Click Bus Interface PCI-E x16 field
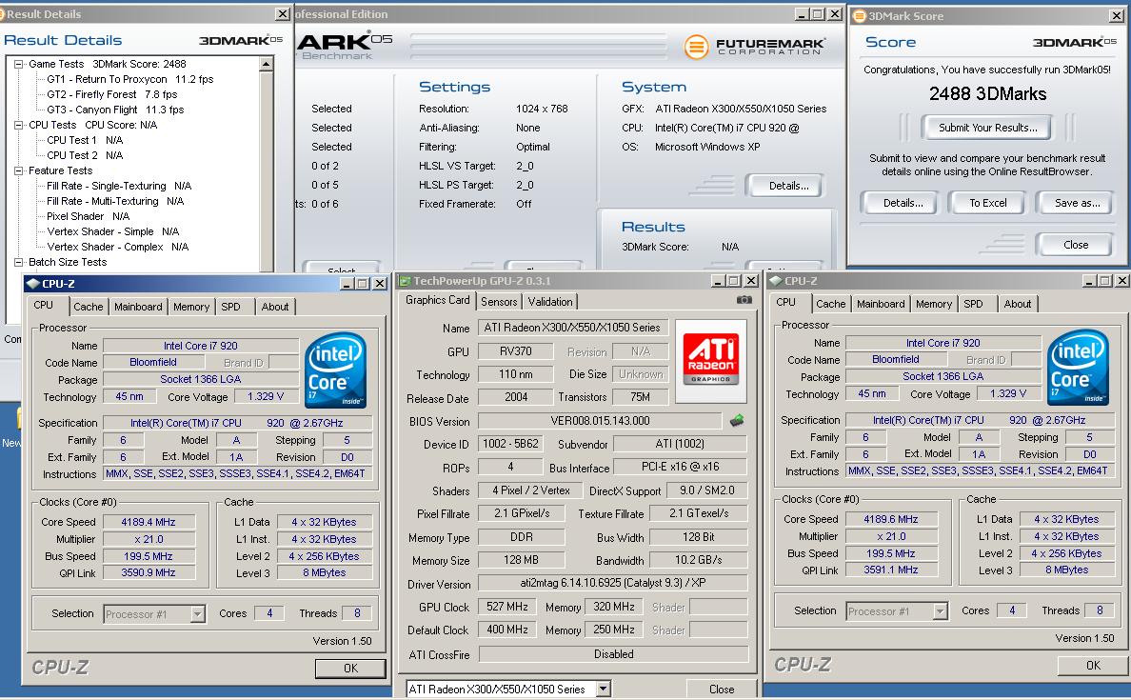Image resolution: width=1131 pixels, height=700 pixels. [x=680, y=467]
